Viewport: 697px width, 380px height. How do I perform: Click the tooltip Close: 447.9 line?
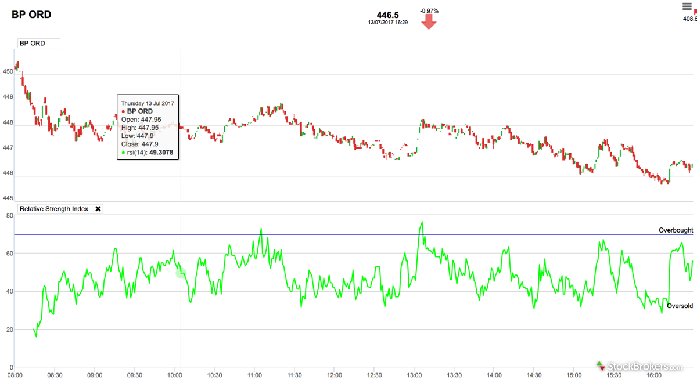[140, 144]
